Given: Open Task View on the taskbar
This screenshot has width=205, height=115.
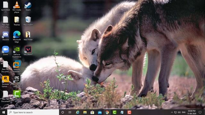Looking at the screenshot, I should (70, 112).
